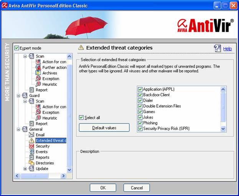Uncheck the Select all checkbox
Screen dimensions: 239x196
click(81, 118)
